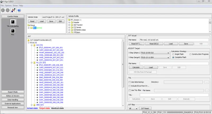
Task: Open the Options menu
Action: (x=8, y=6)
